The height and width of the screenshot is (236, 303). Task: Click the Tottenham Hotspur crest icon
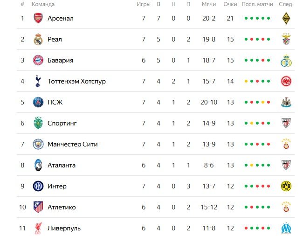38,81
